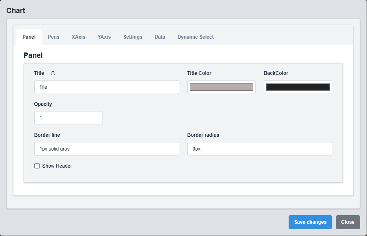The width and height of the screenshot is (367, 236).
Task: Switch to the XAxis tab
Action: [x=78, y=37]
